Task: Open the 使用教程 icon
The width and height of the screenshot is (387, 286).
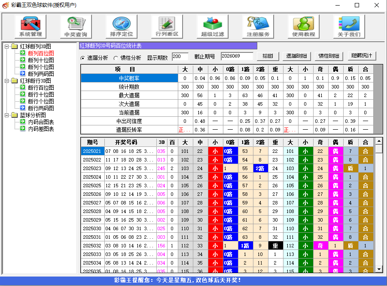Action: [304, 26]
